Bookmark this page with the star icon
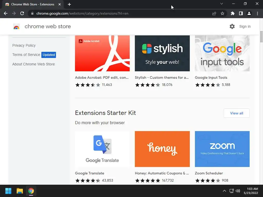This screenshot has height=197, width=263. click(222, 13)
